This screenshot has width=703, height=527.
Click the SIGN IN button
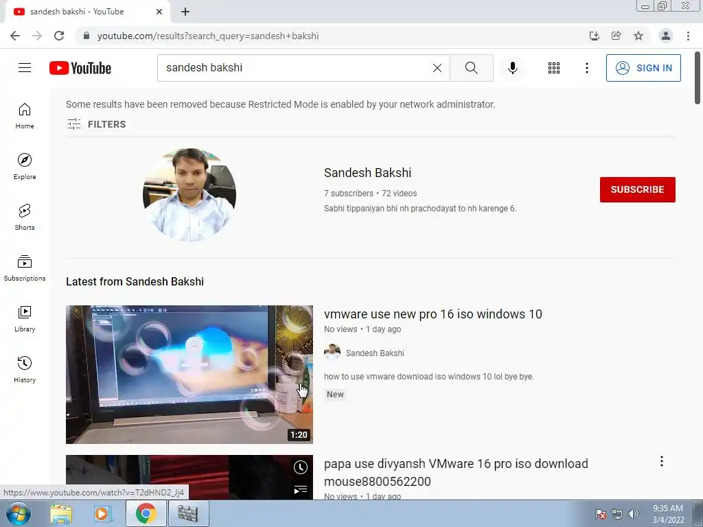click(x=643, y=68)
